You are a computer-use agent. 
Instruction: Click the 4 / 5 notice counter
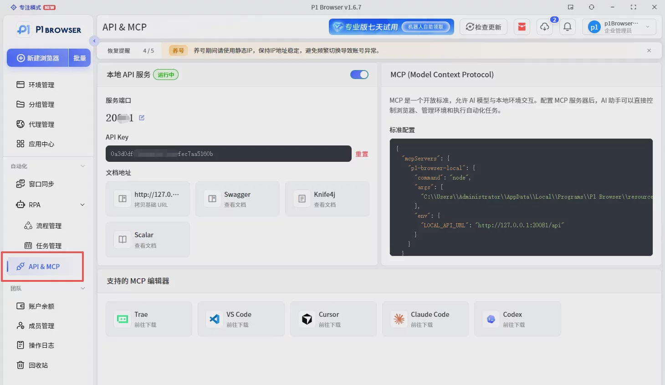(x=148, y=50)
